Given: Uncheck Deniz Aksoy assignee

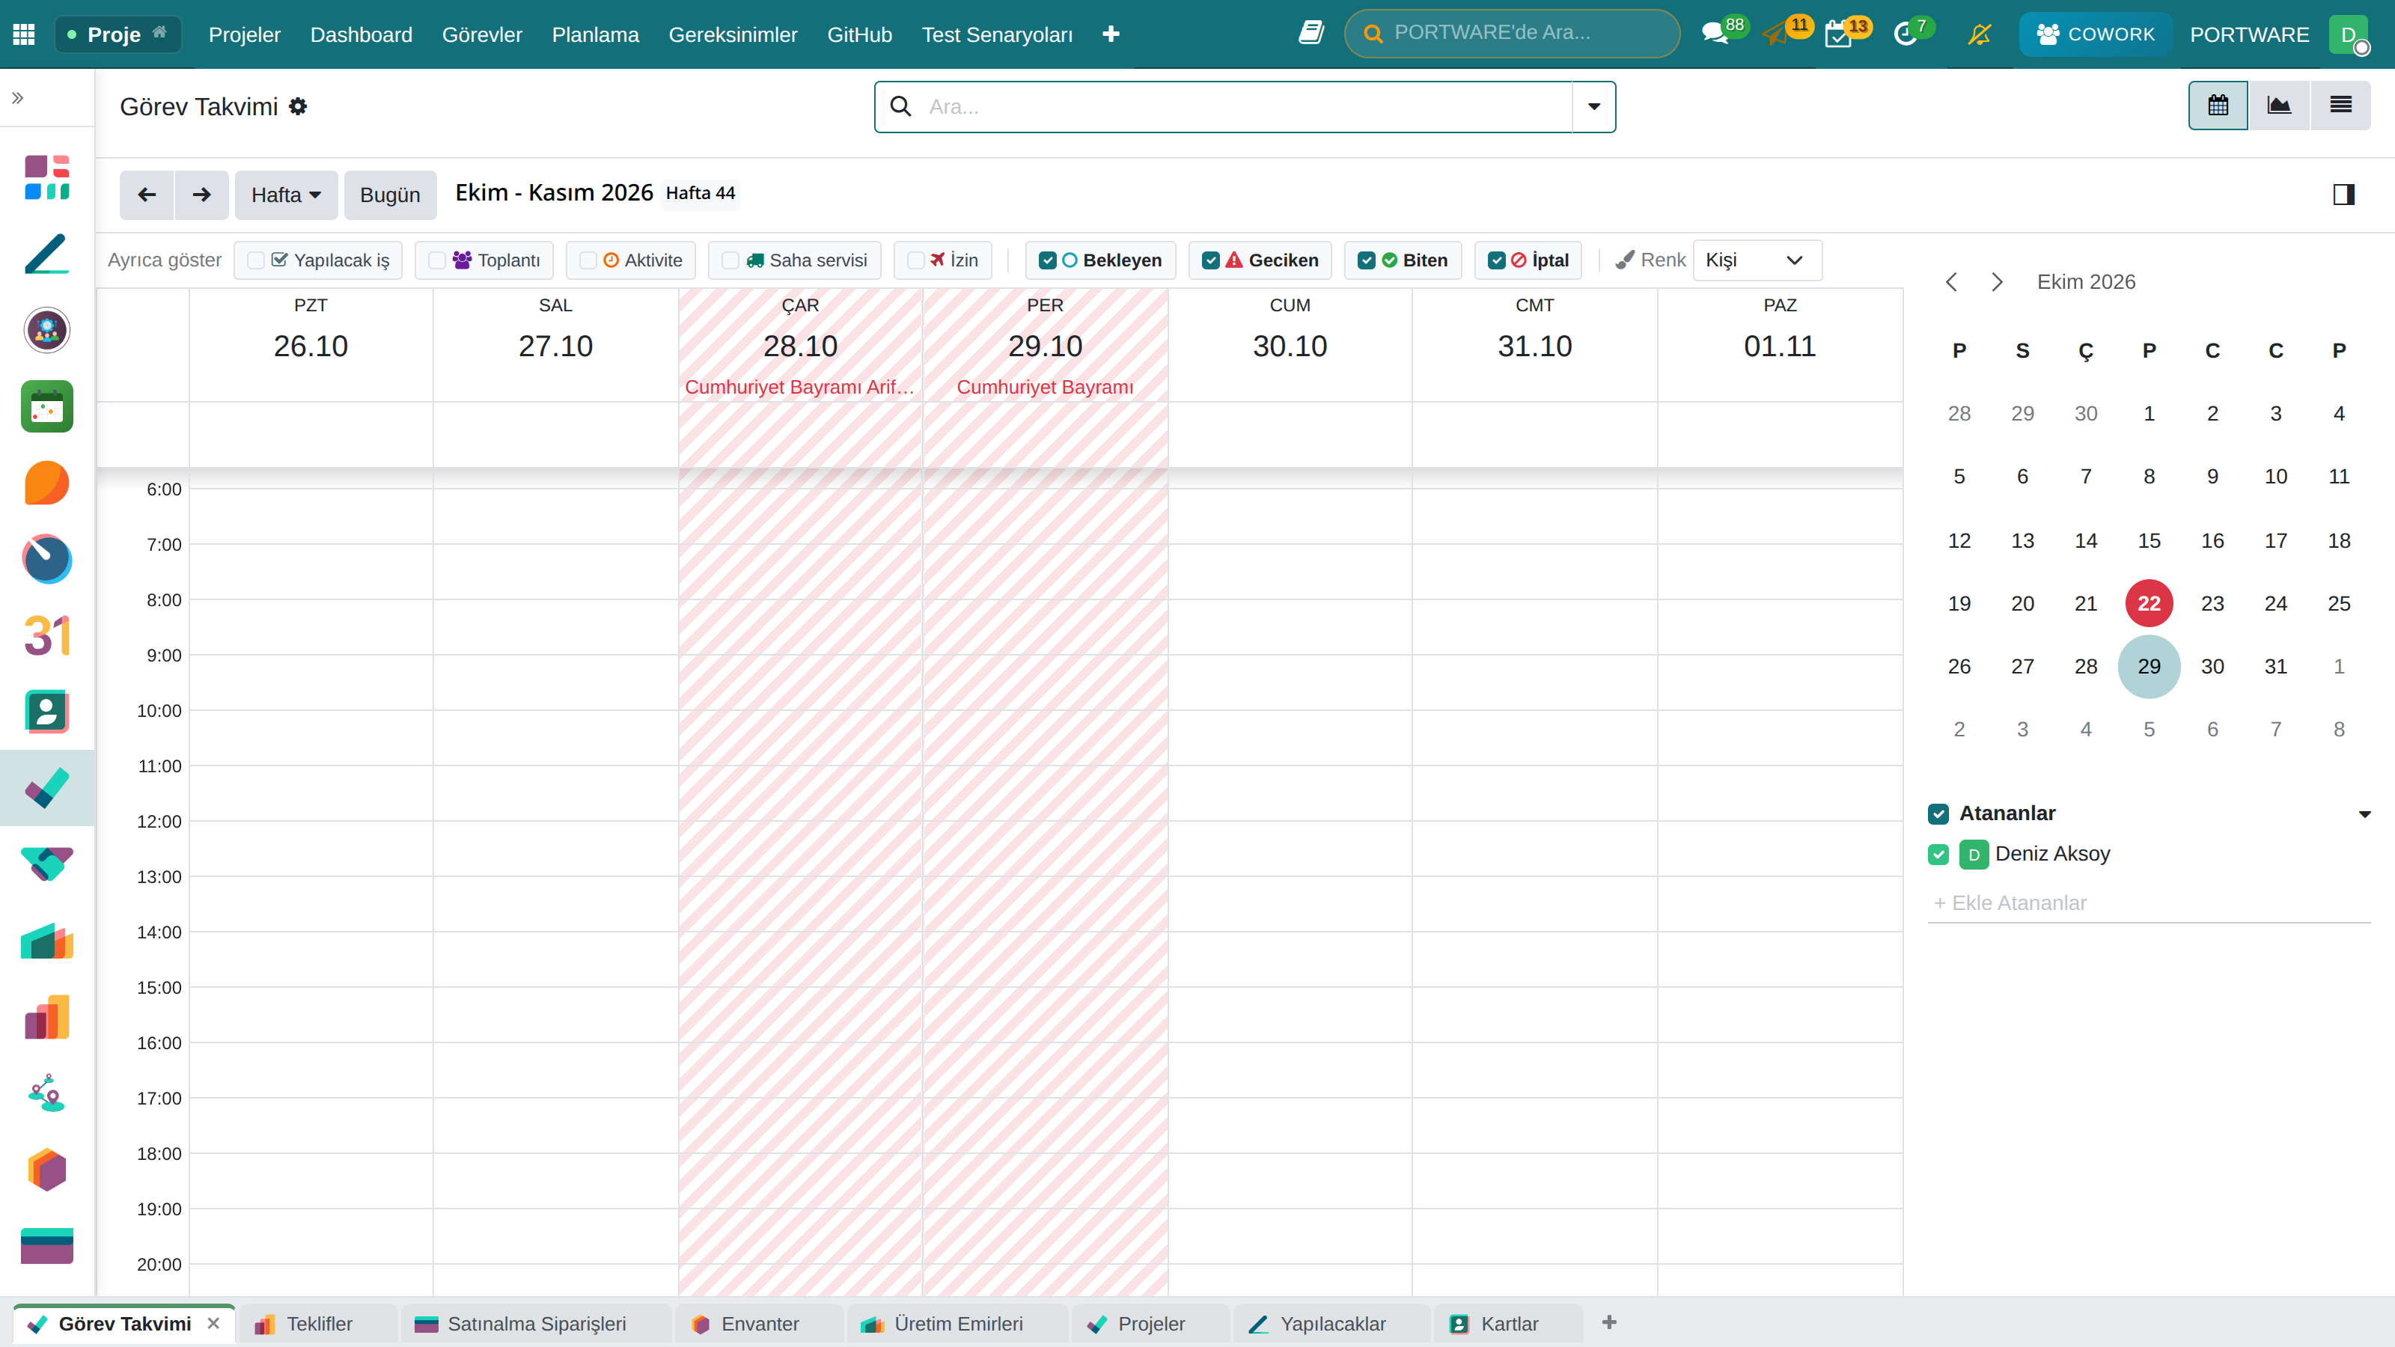Looking at the screenshot, I should coord(1938,855).
